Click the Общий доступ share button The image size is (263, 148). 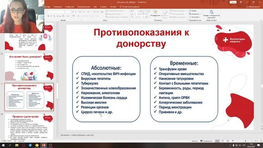pyautogui.click(x=253, y=7)
